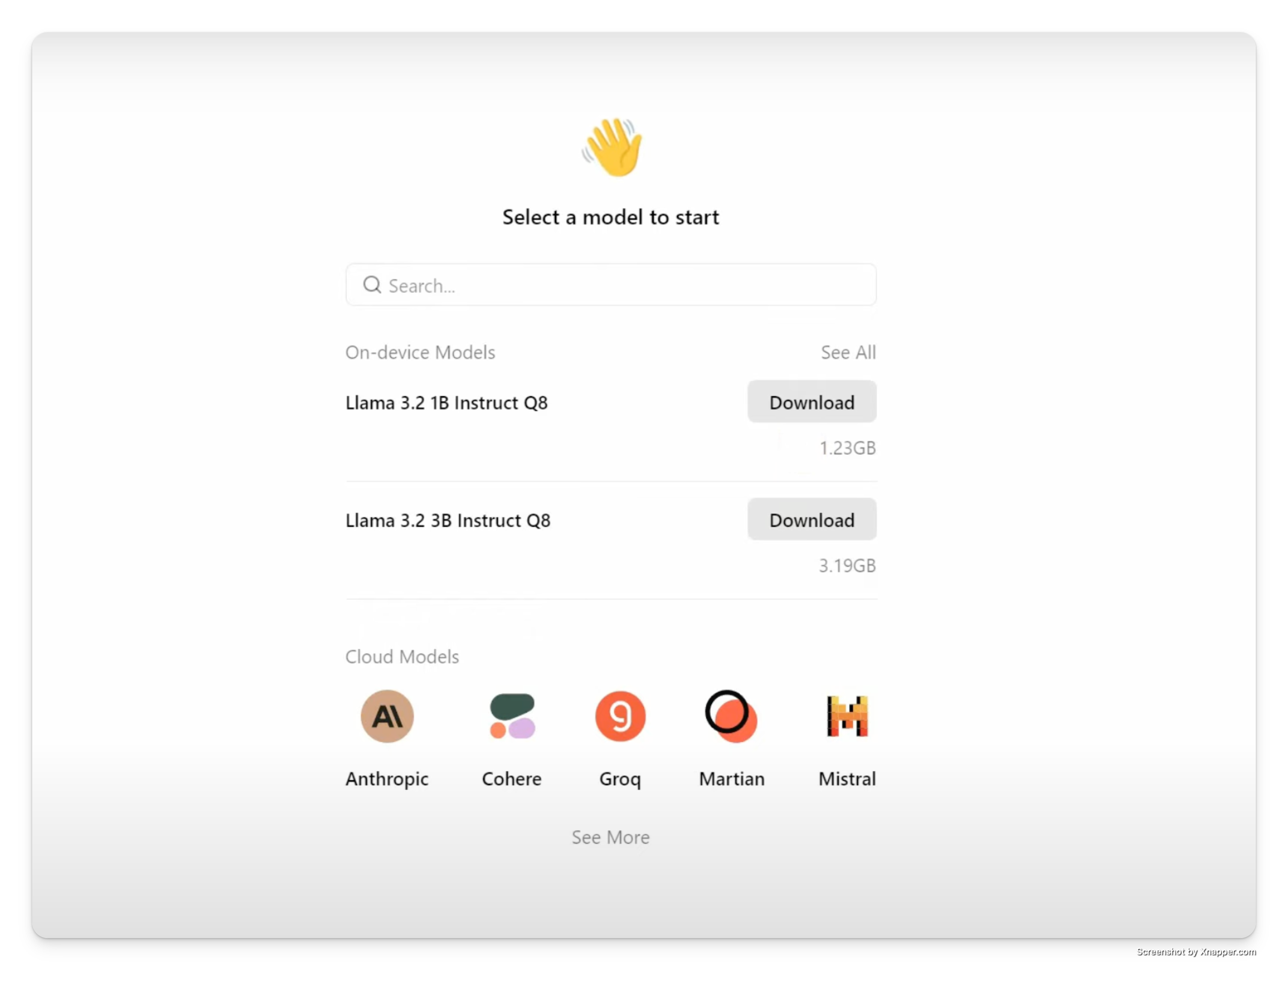Expand cloud models with See More
Image resolution: width=1288 pixels, height=989 pixels.
click(x=611, y=836)
